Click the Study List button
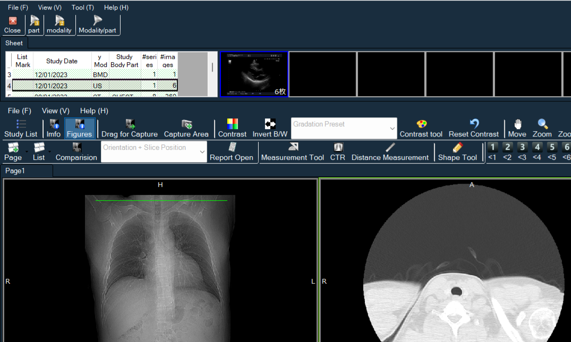Viewport: 571px width, 342px height. click(x=21, y=128)
